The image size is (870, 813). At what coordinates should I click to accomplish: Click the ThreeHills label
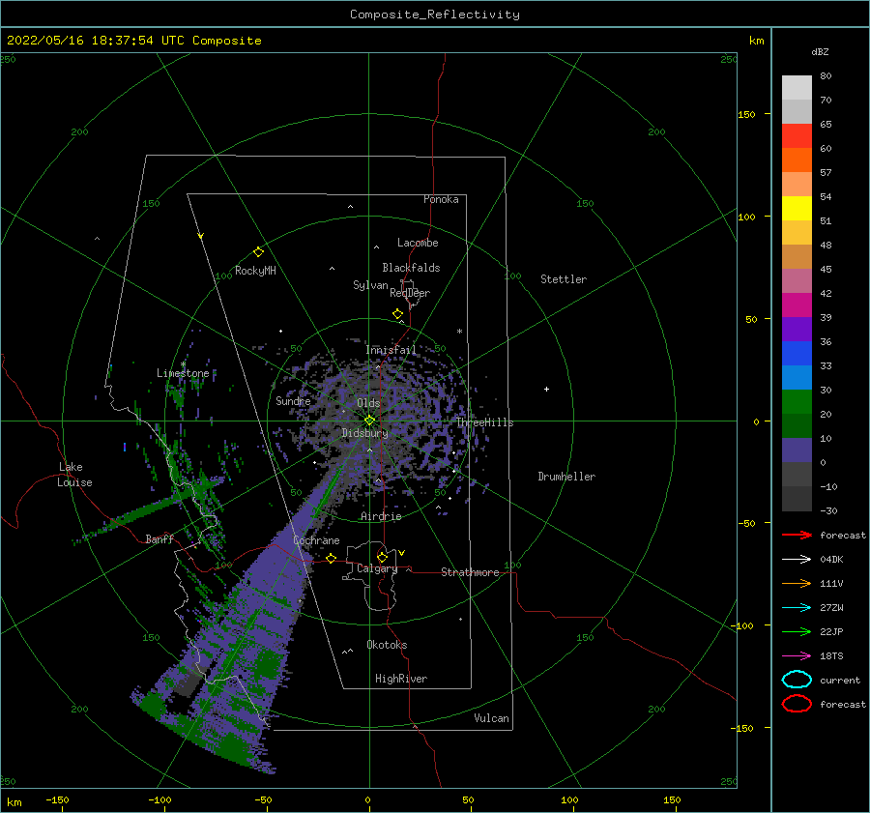485,422
